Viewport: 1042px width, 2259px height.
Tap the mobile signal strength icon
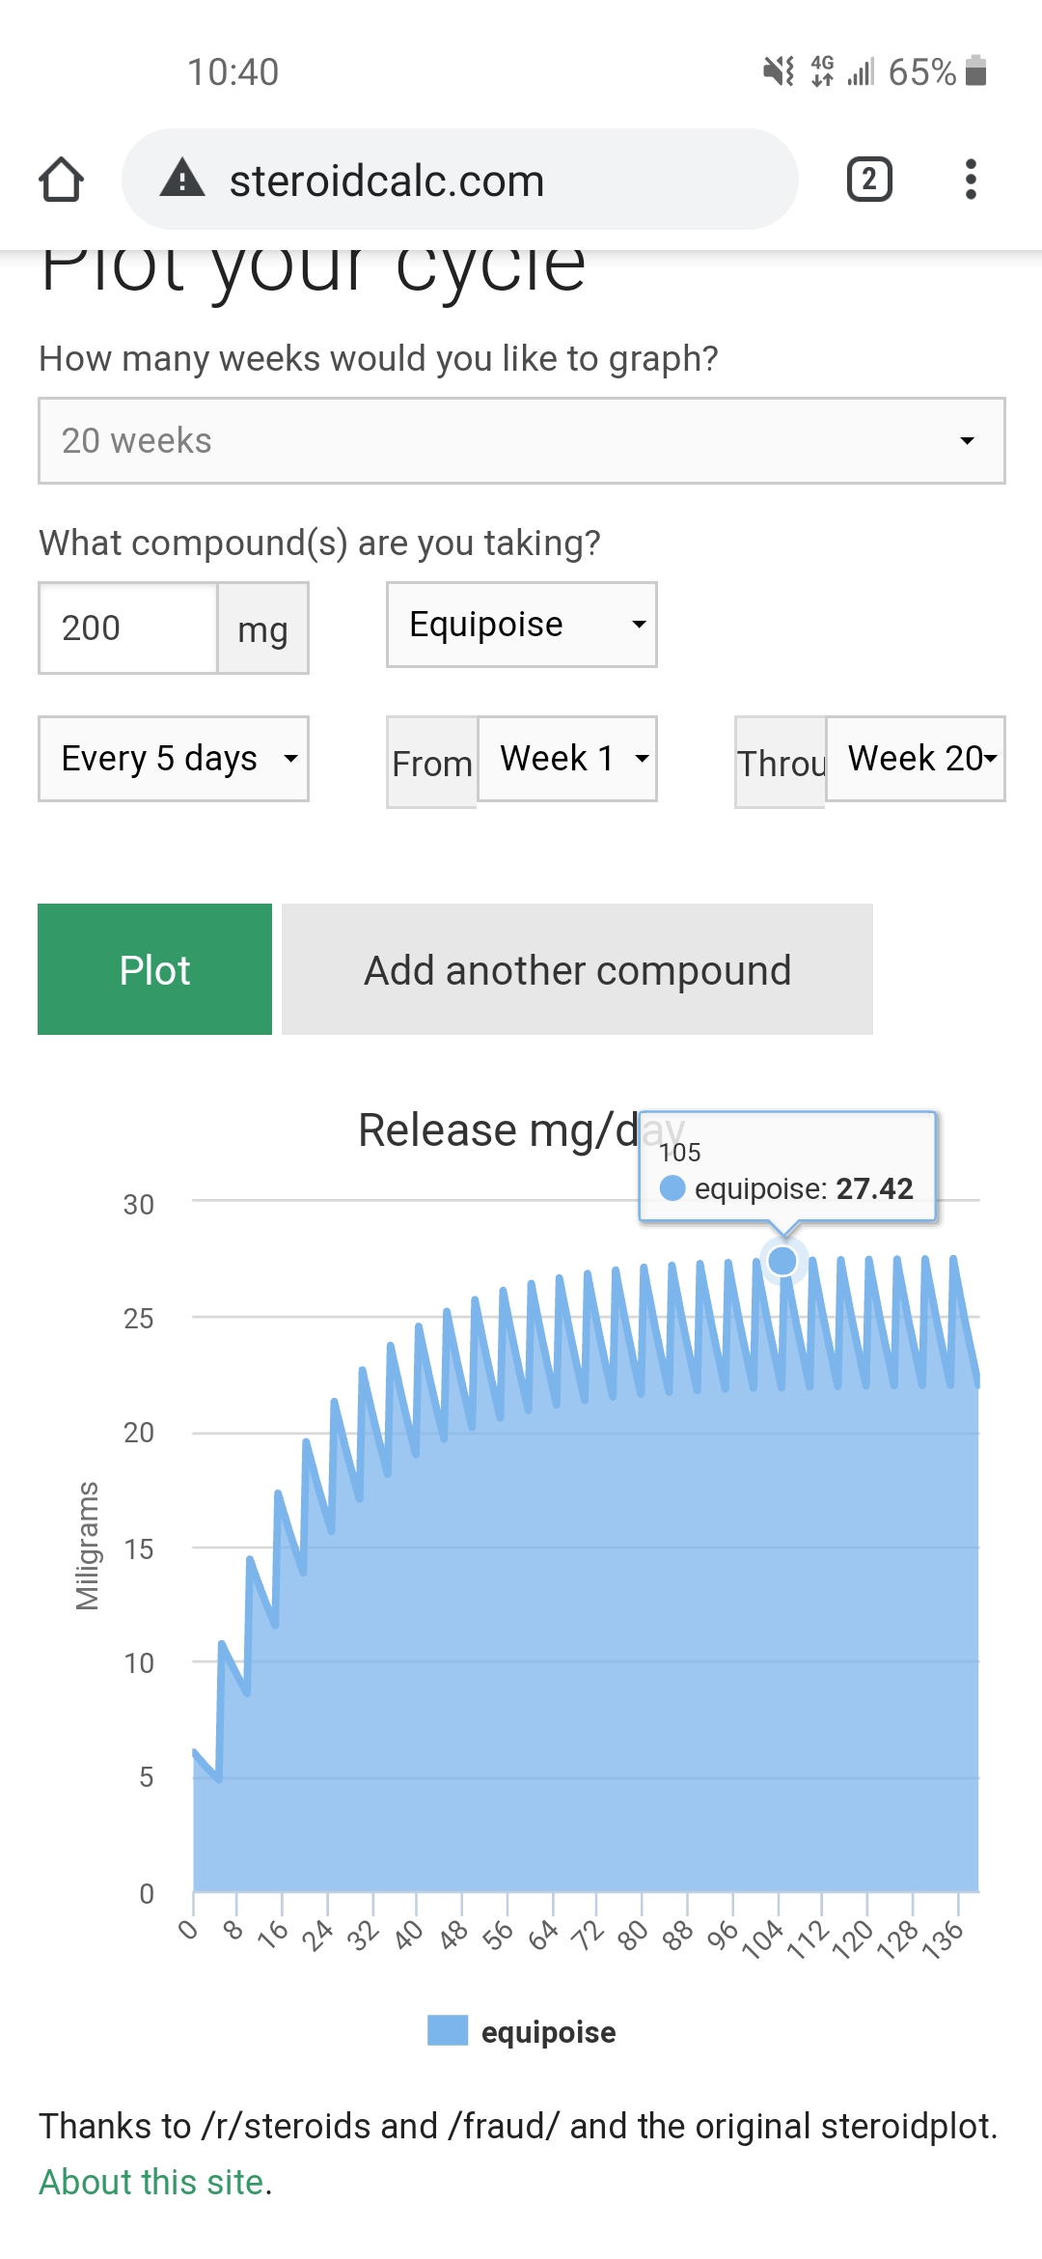(x=861, y=71)
